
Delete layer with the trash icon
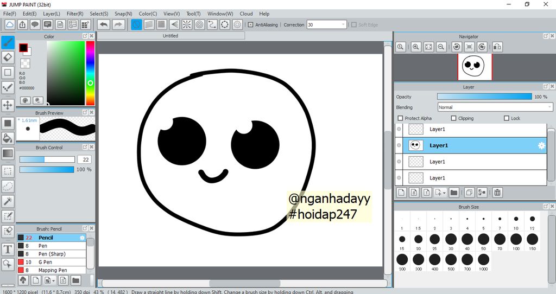pos(497,192)
